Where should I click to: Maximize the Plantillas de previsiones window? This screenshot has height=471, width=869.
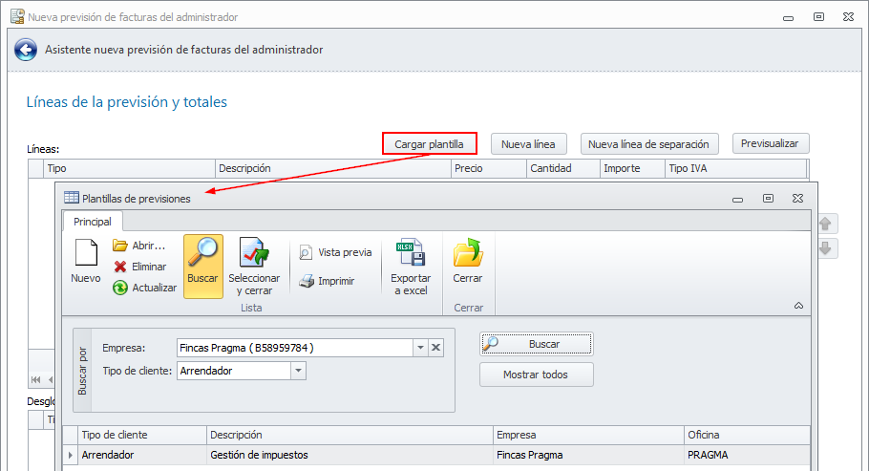coord(768,198)
